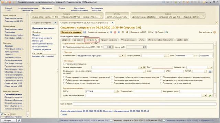Click Проверить по РНП button
The image size is (220, 123).
[x=138, y=32]
